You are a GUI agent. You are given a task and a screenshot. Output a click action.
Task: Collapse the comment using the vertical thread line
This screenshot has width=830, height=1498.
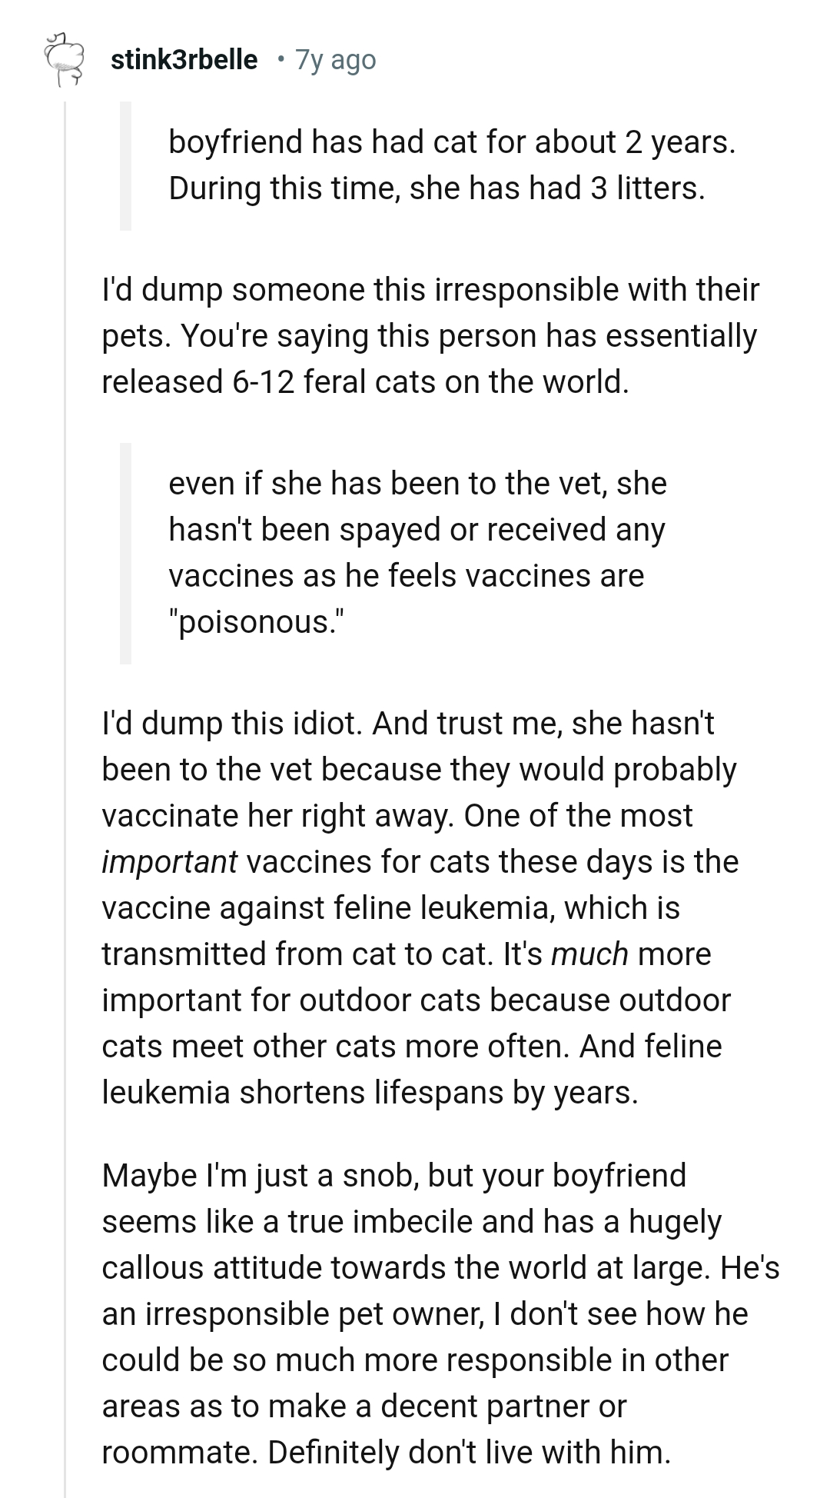(65, 769)
